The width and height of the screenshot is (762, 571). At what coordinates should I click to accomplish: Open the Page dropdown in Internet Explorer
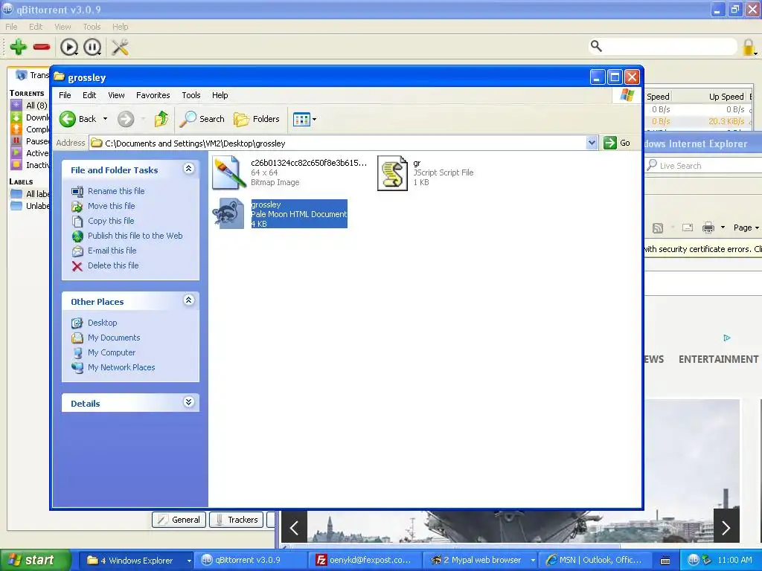tap(746, 228)
